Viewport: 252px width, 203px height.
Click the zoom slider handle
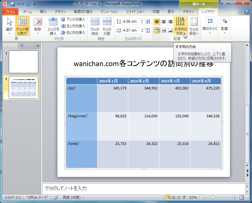213,197
